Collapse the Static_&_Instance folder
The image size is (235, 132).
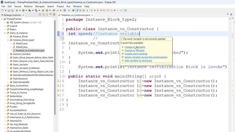click(5, 33)
